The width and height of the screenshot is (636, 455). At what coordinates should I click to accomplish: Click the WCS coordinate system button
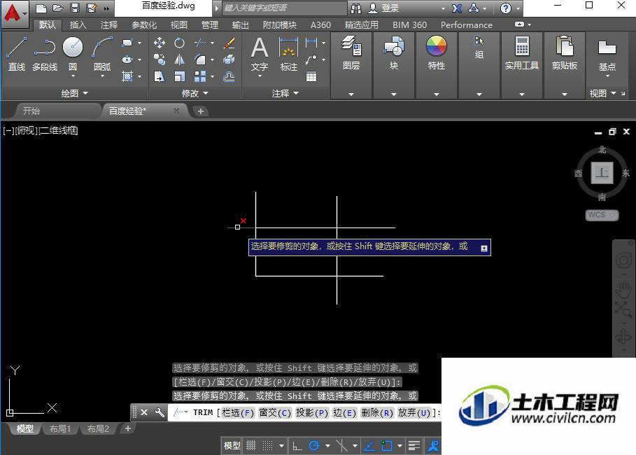(602, 215)
